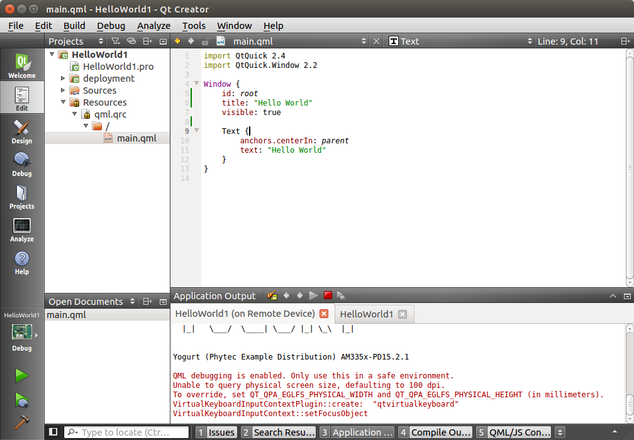Open the Analyze menu
634x440 pixels.
[x=153, y=25]
